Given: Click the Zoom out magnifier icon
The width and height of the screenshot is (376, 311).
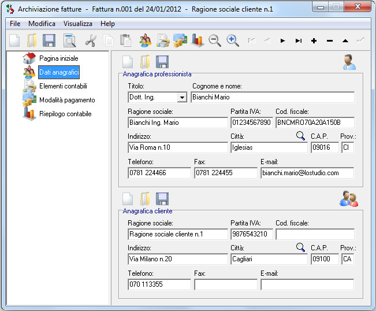Looking at the screenshot, I should pyautogui.click(x=215, y=40).
